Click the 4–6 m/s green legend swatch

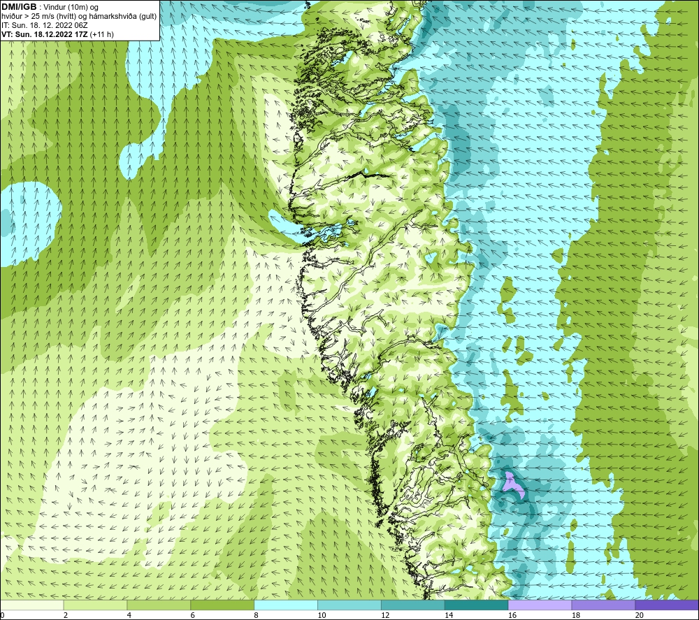(x=159, y=605)
